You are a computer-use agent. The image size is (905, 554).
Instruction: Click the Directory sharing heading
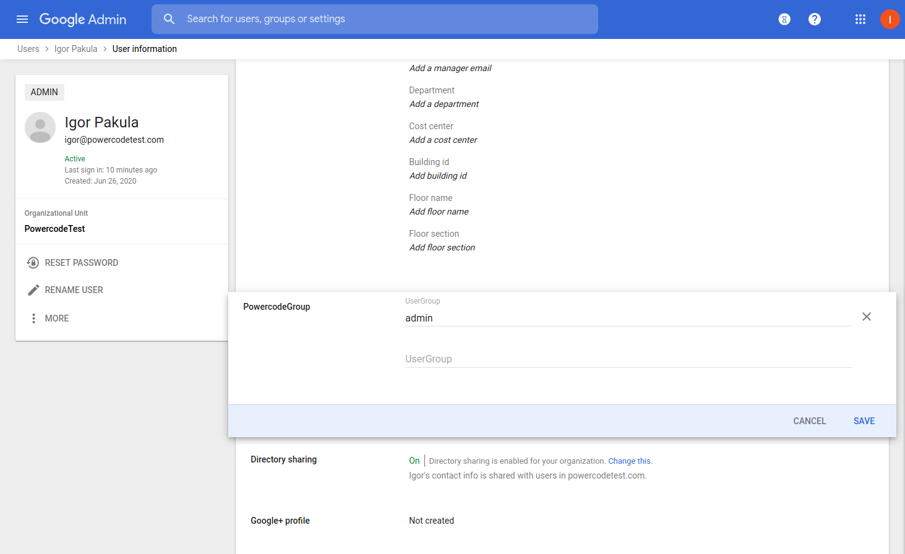coord(283,459)
